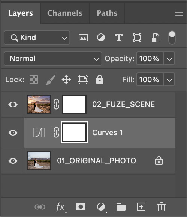Click the Fill label
This screenshot has height=217, width=187.
128,80
